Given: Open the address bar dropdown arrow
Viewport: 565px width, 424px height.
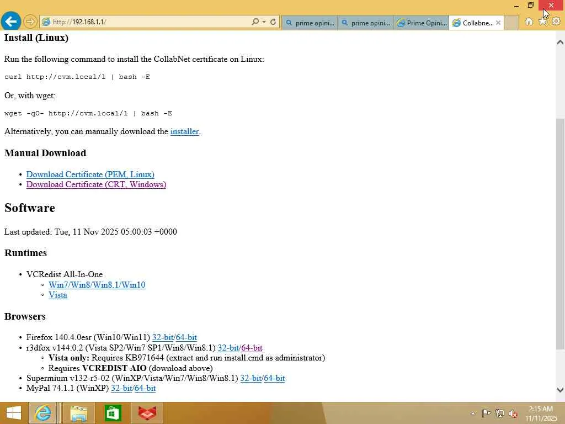Looking at the screenshot, I should (x=264, y=22).
